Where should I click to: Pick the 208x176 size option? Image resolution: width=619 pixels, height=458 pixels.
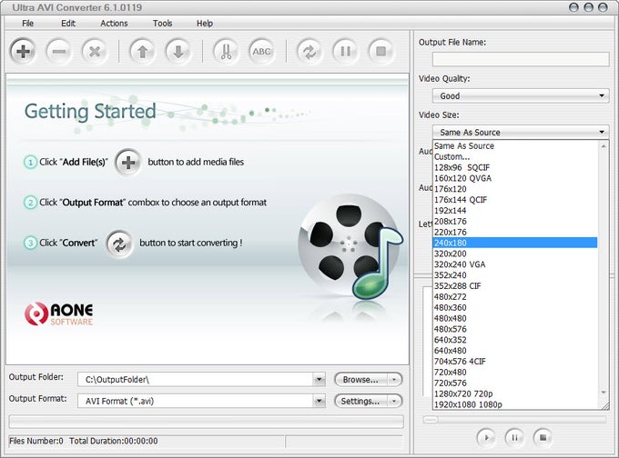[515, 222]
